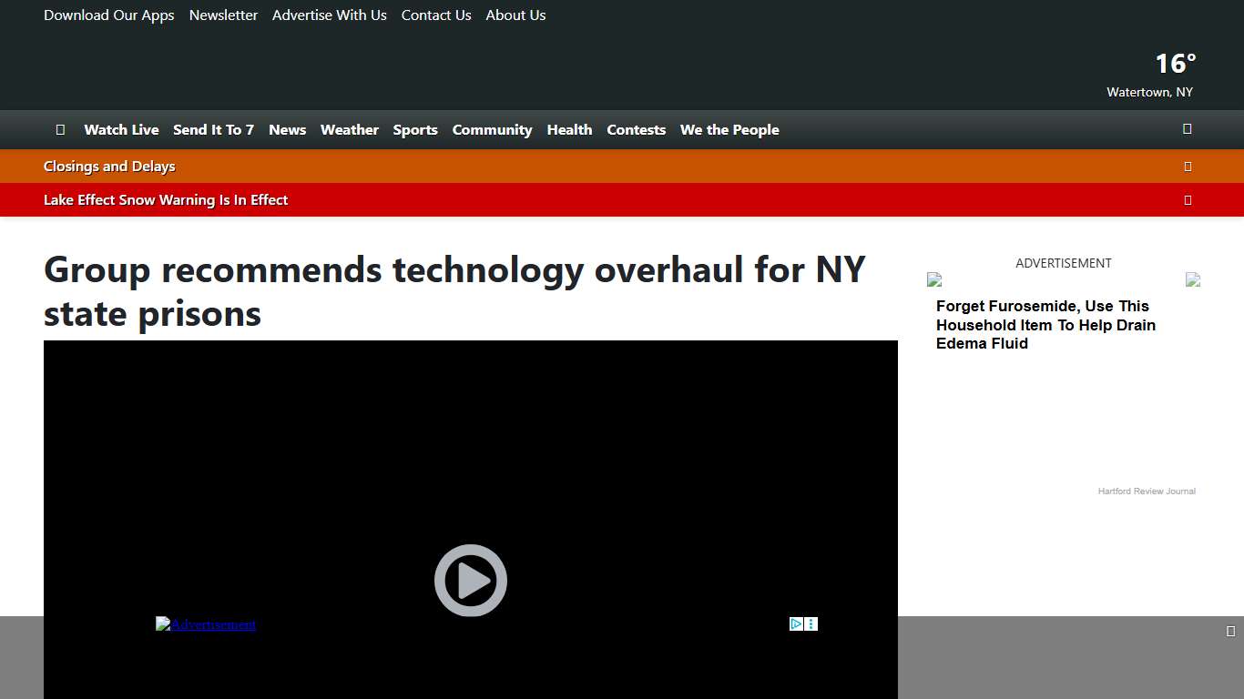Collapse the alert banner chevron
Viewport: 1244px width, 699px height.
click(x=1188, y=199)
